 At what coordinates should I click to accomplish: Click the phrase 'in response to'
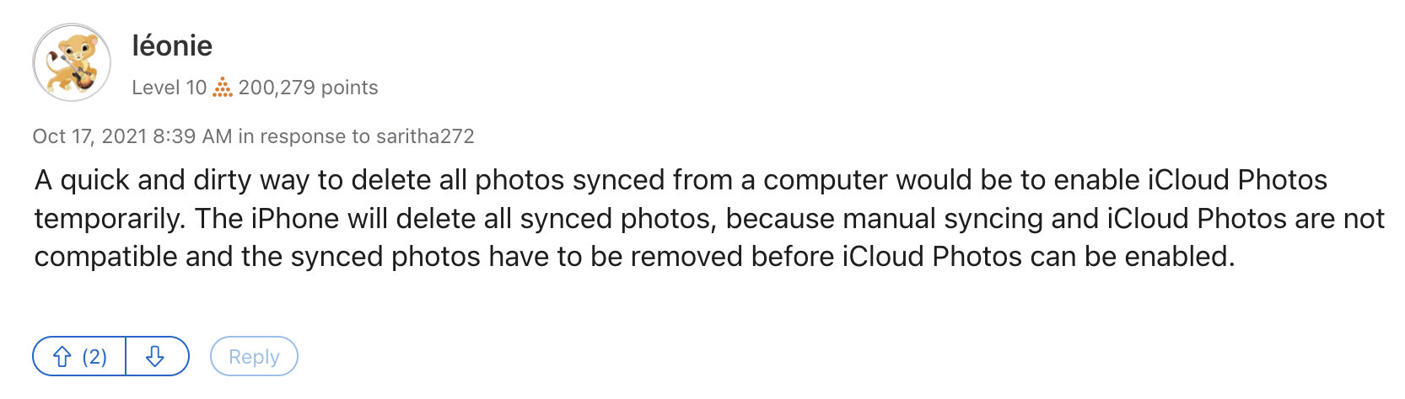(304, 136)
